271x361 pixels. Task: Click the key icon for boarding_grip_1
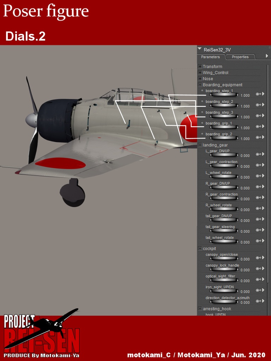pyautogui.click(x=258, y=127)
